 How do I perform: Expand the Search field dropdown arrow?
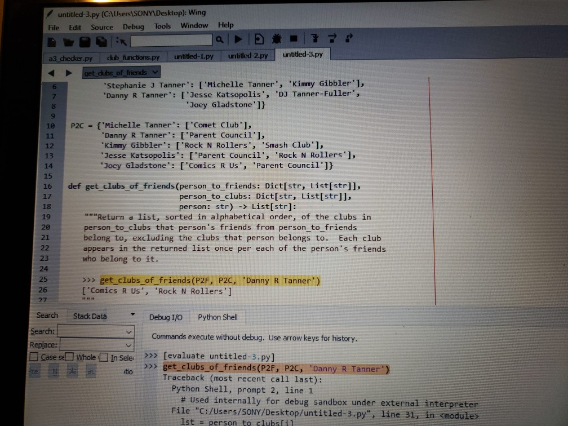(129, 331)
